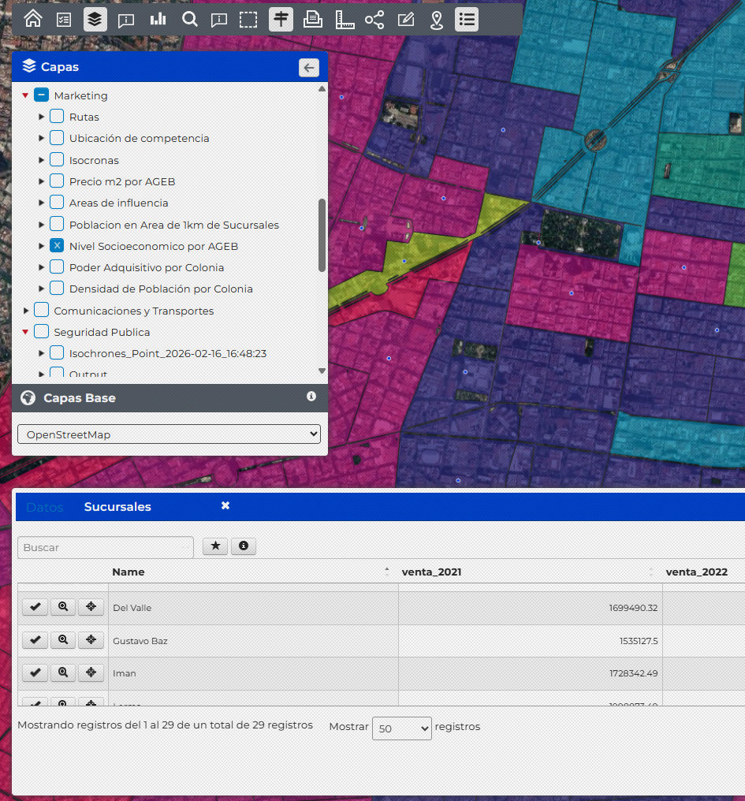Select the ruler measurement tool
Image resolution: width=745 pixels, height=801 pixels.
click(x=345, y=19)
